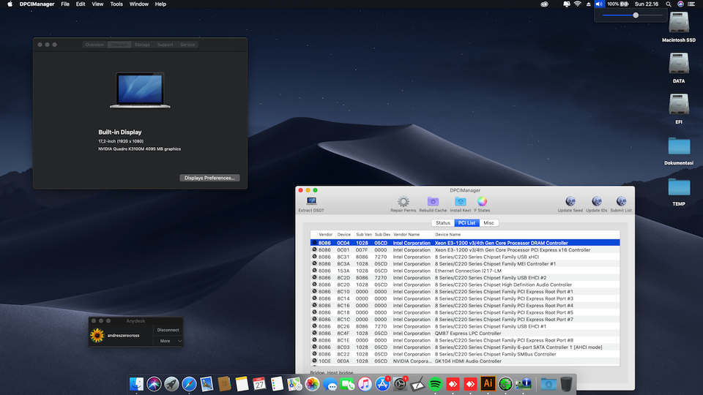Screen dimensions: 703x395
Task: Open the Service tab in About window
Action: point(187,45)
